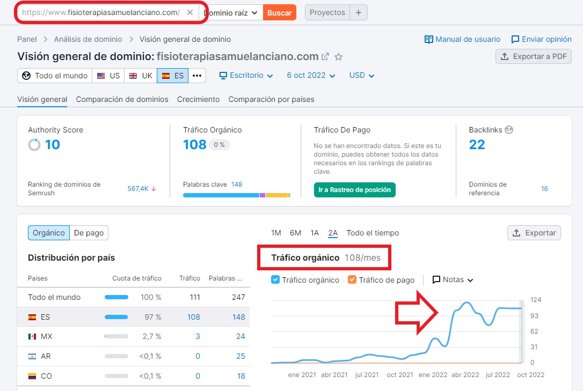The image size is (583, 391).
Task: Uncheck the Tráfico orgánico checkbox
Action: pyautogui.click(x=276, y=280)
